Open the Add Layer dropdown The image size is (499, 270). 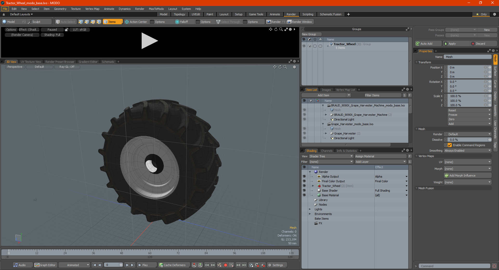[x=380, y=162]
